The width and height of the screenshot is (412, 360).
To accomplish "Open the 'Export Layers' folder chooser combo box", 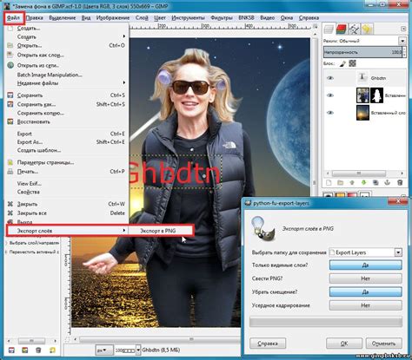I will tap(366, 252).
